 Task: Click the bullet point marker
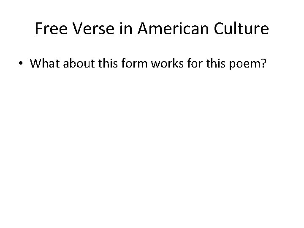pos(20,65)
